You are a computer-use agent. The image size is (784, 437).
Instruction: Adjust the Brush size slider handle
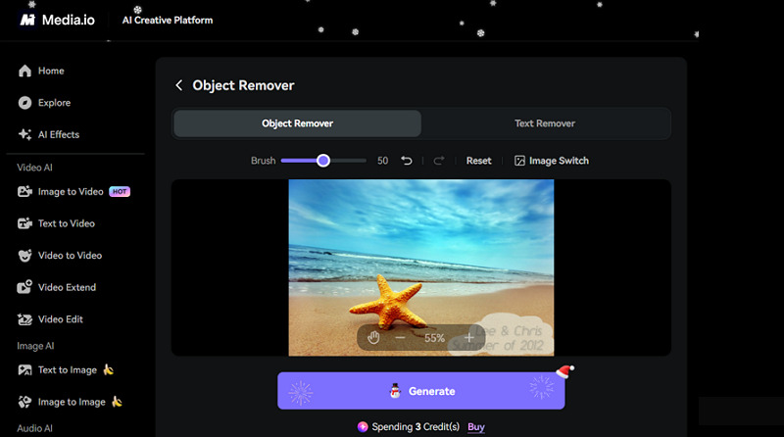point(322,161)
